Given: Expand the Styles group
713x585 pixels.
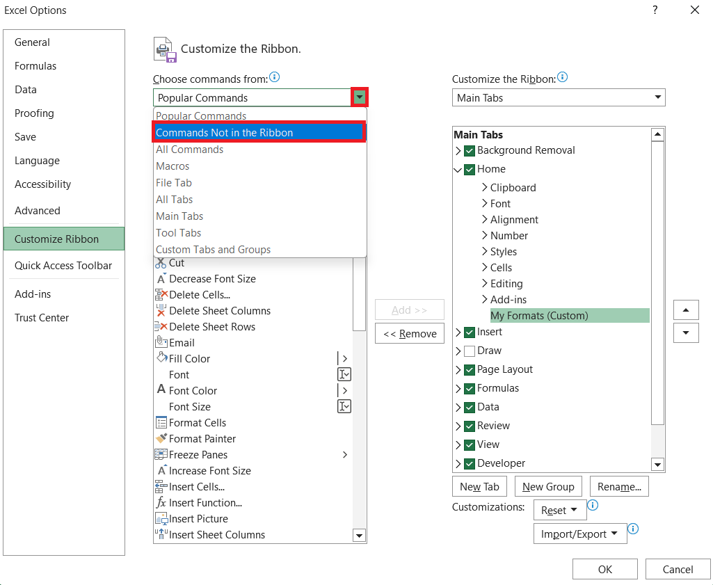Looking at the screenshot, I should [485, 251].
